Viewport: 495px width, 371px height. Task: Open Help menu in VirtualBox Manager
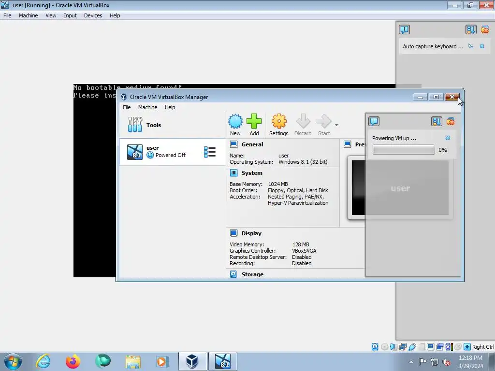pos(170,107)
